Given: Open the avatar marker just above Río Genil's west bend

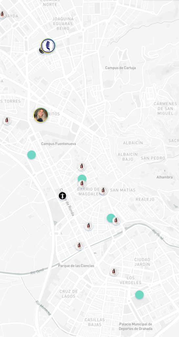Looking at the screenshot, I should pyautogui.click(x=79, y=246).
